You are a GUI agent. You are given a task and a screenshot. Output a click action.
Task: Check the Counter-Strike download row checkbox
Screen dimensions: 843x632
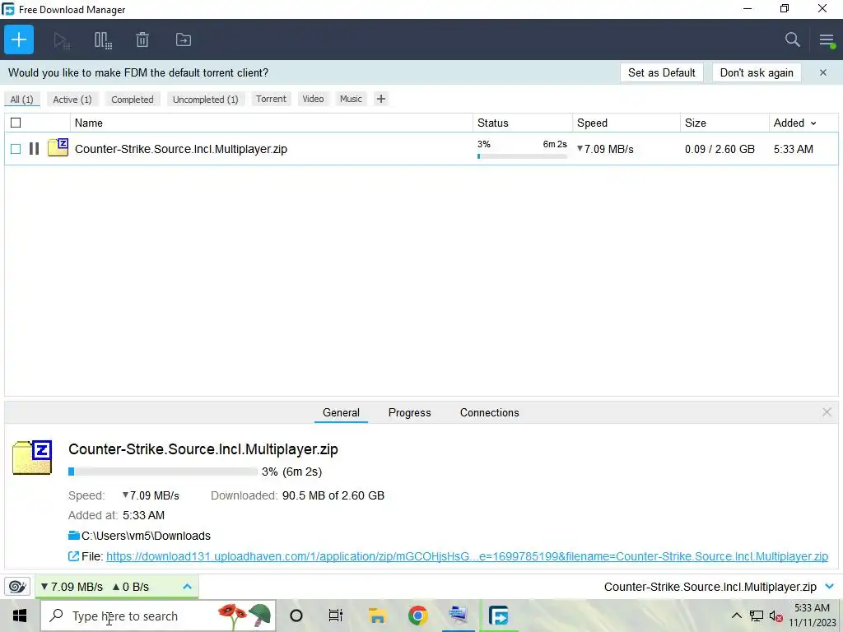16,149
